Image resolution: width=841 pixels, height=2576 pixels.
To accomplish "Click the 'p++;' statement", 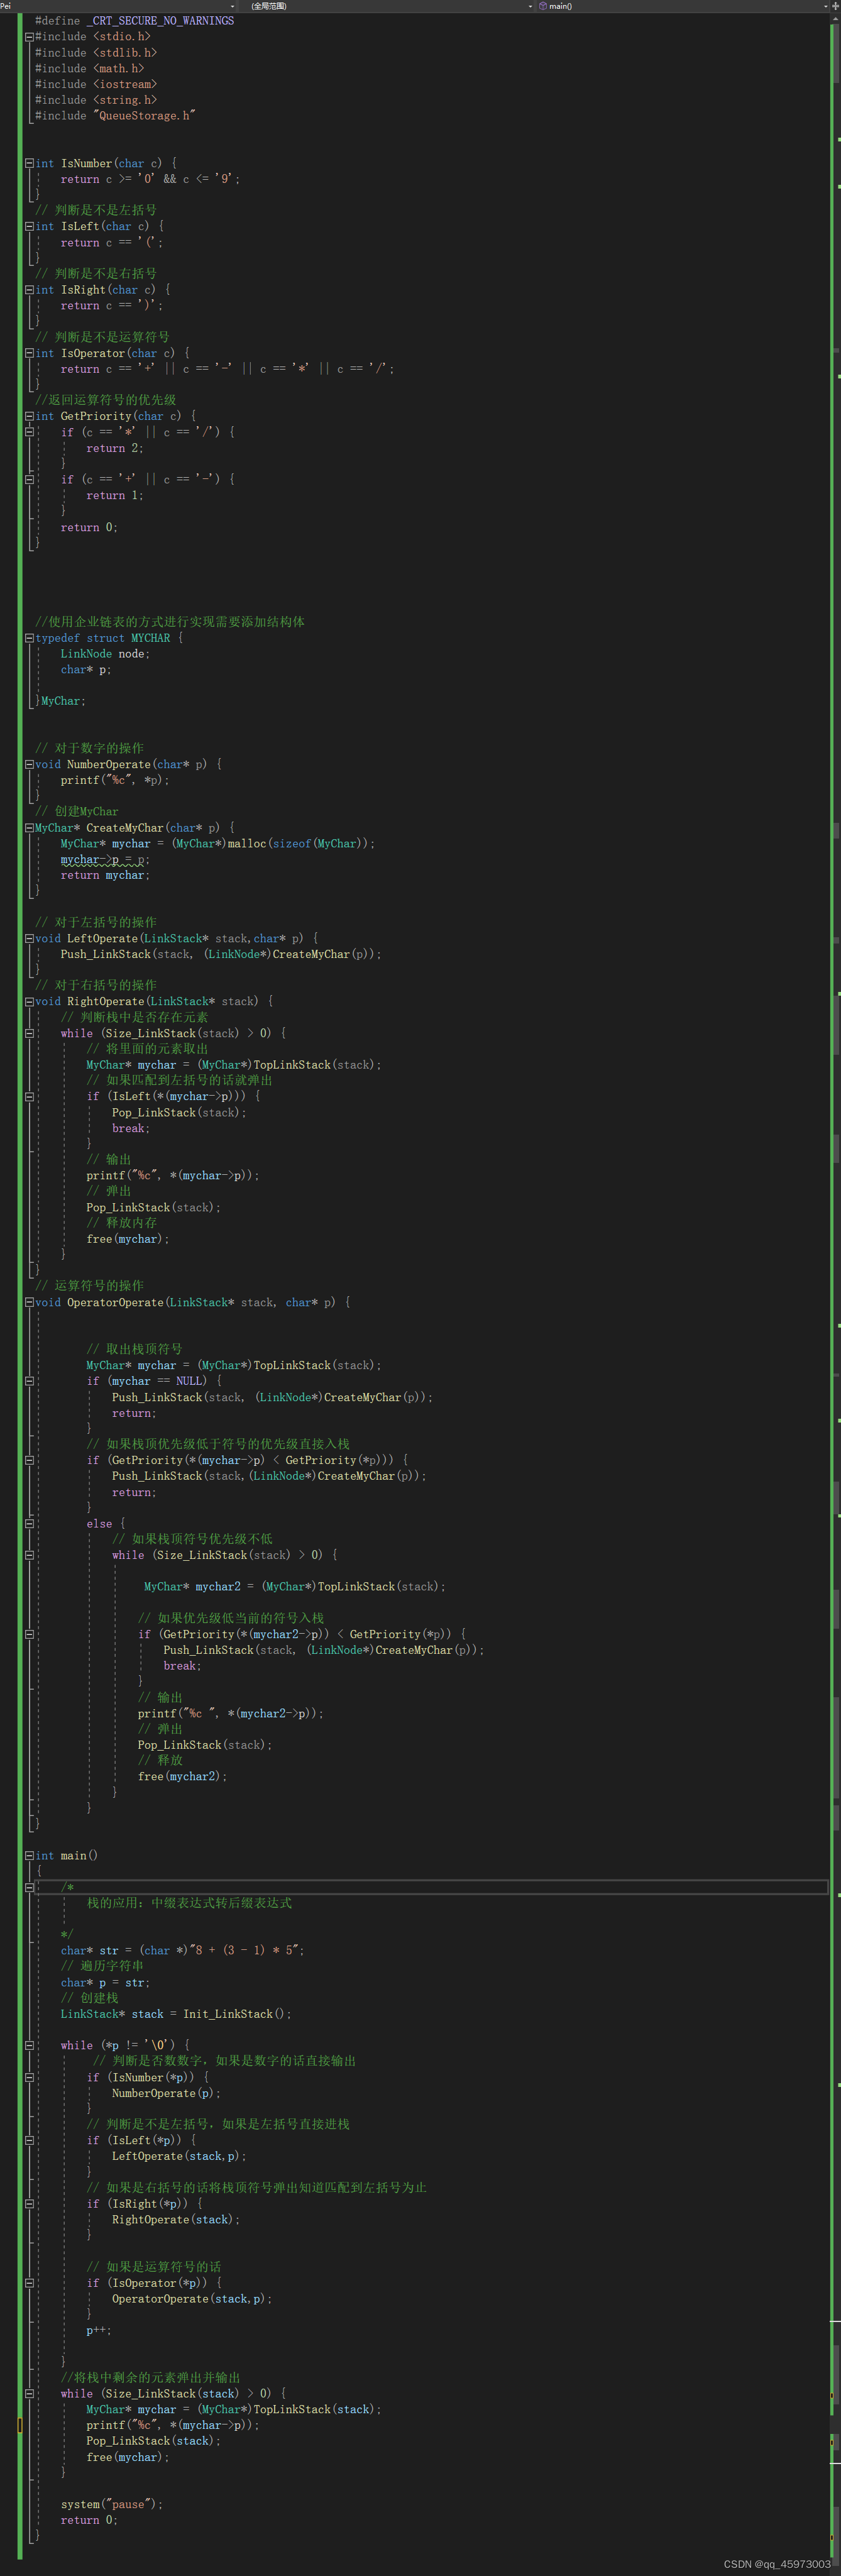I will point(99,2331).
